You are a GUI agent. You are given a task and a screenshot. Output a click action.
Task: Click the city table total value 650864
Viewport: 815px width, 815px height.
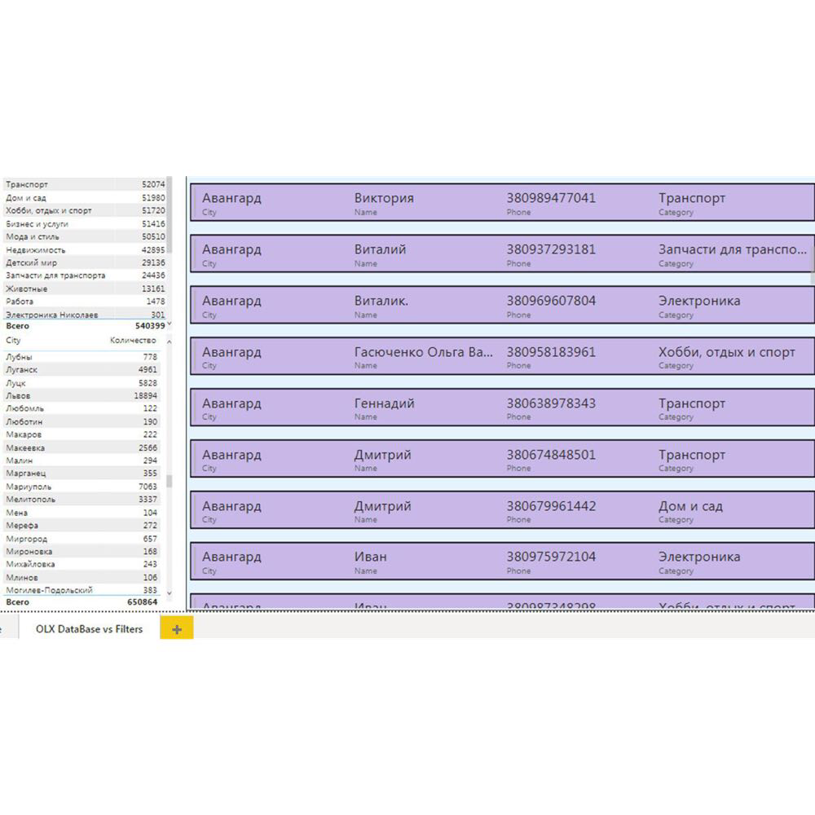(x=142, y=602)
